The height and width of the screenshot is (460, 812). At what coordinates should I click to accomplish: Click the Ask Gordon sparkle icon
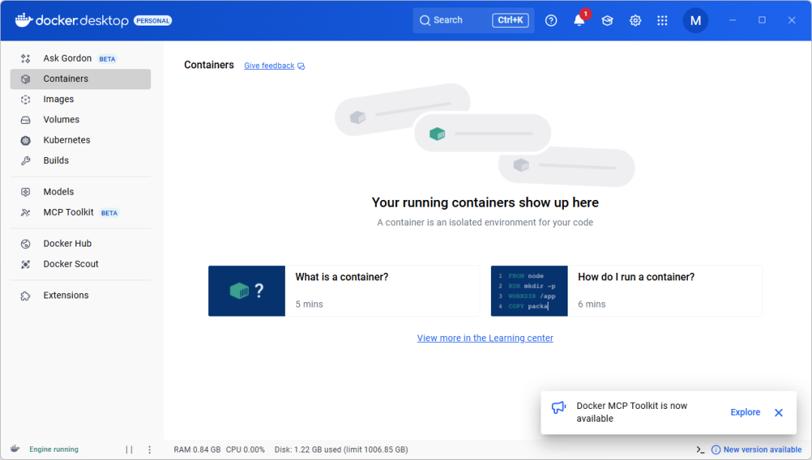pyautogui.click(x=26, y=59)
